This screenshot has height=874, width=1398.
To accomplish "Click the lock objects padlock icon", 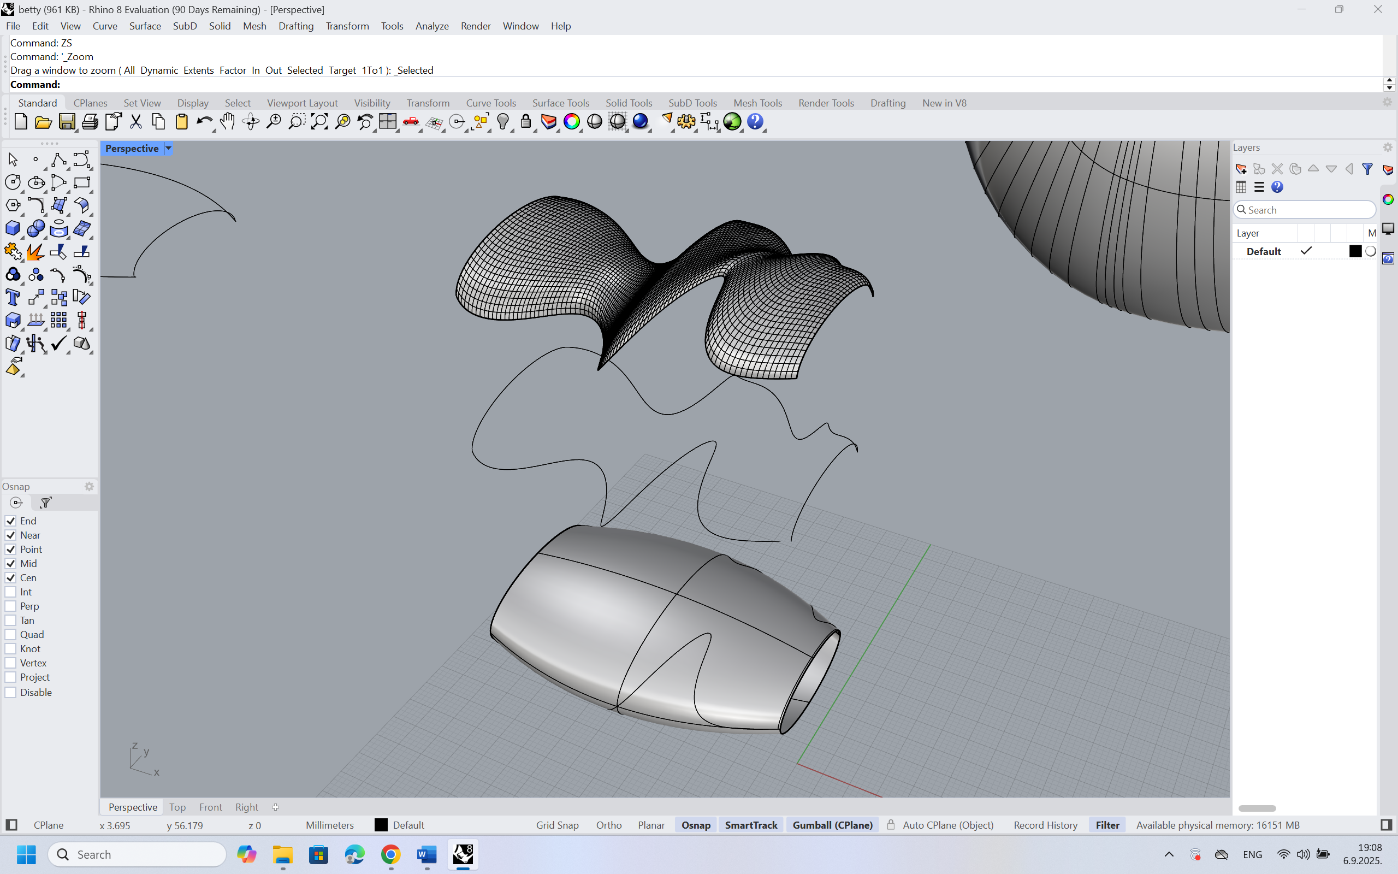I will coord(526,122).
